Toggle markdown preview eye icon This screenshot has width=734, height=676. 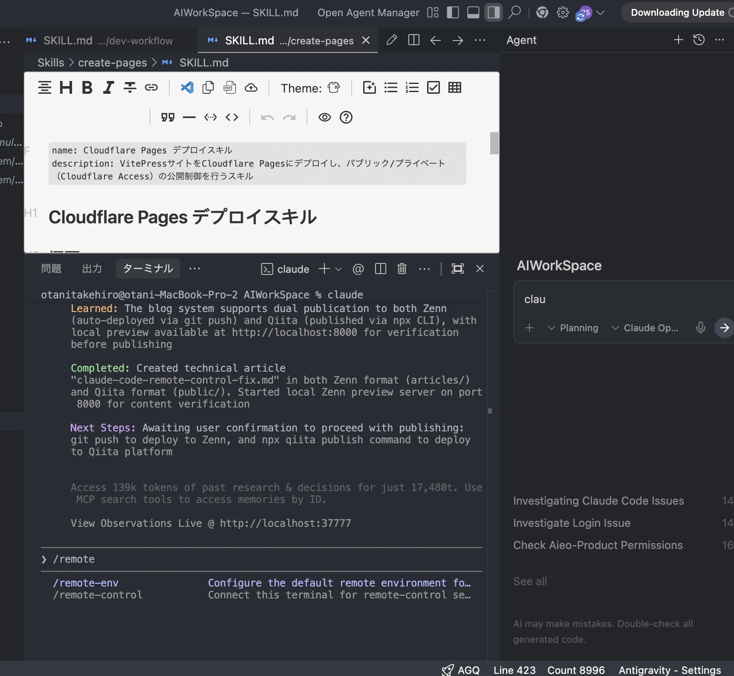tap(325, 117)
